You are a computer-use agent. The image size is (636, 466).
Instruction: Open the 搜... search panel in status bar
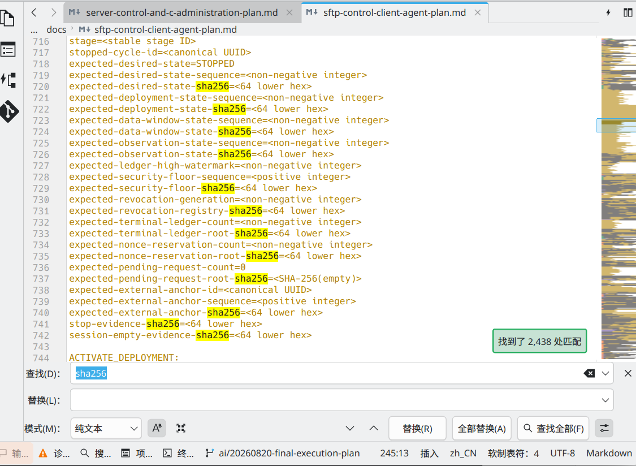click(x=96, y=453)
